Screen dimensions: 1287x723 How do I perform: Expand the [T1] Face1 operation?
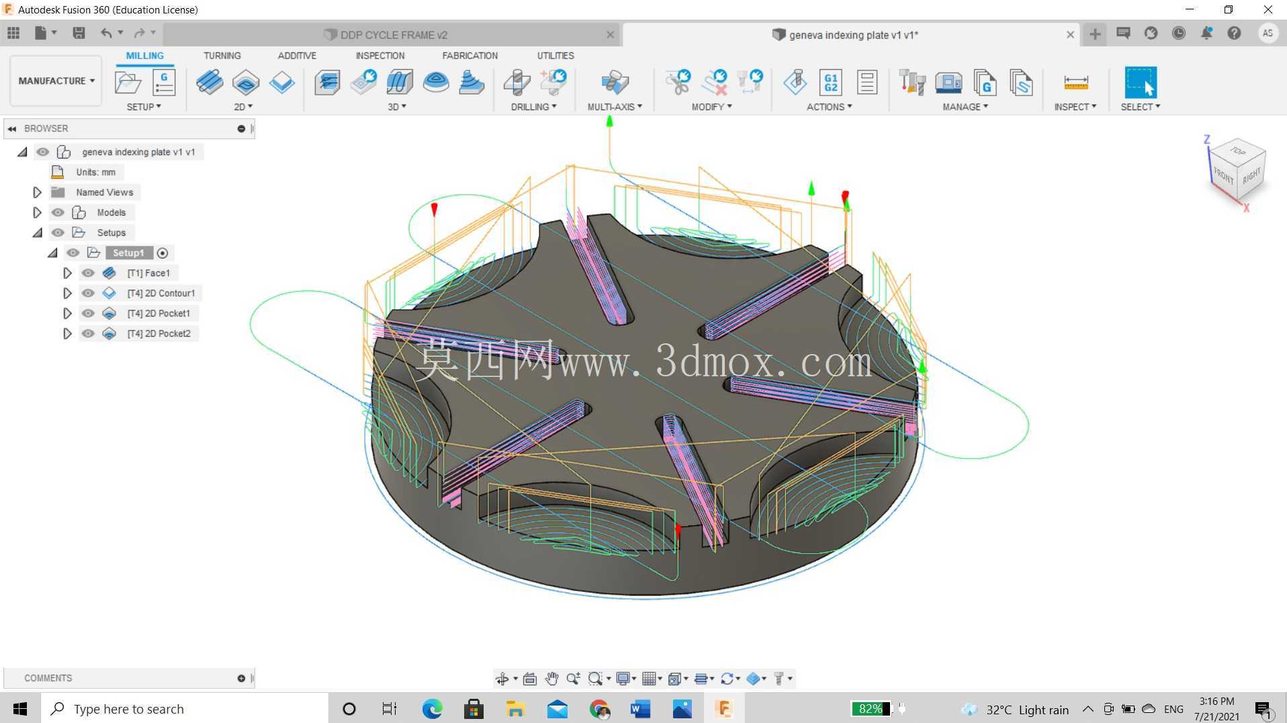tap(67, 273)
